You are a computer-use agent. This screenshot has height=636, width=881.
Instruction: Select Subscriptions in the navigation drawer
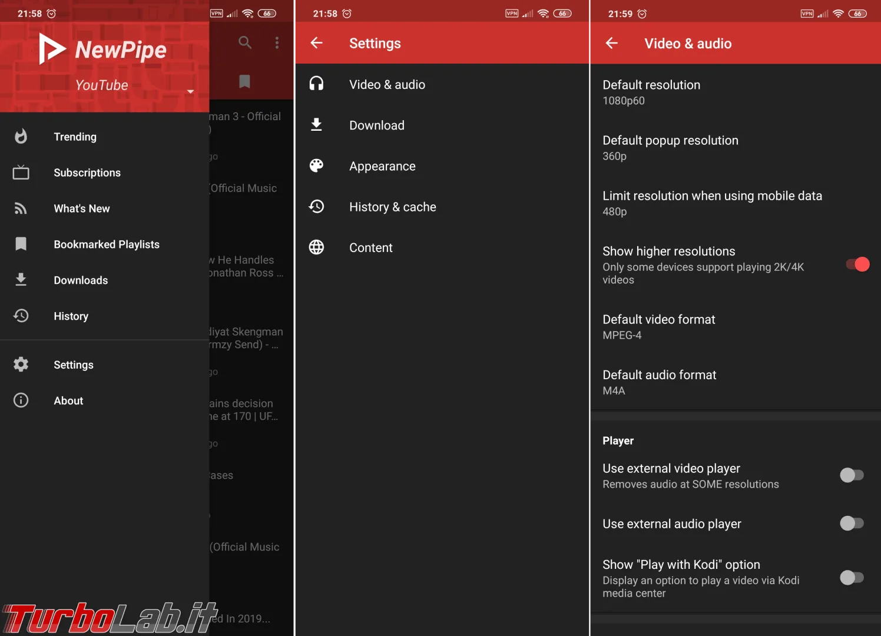tap(104, 173)
